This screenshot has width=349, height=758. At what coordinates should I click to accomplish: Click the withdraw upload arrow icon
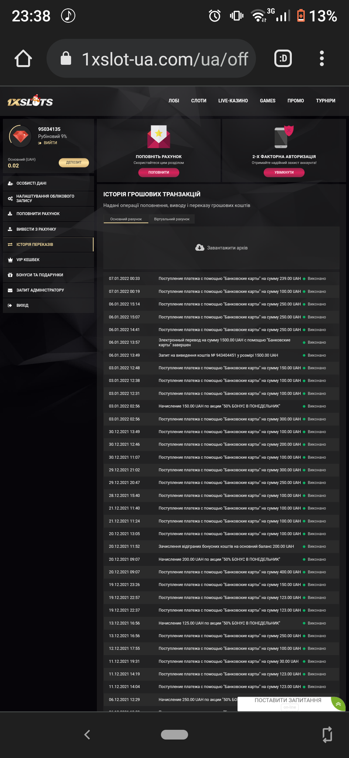click(x=10, y=229)
